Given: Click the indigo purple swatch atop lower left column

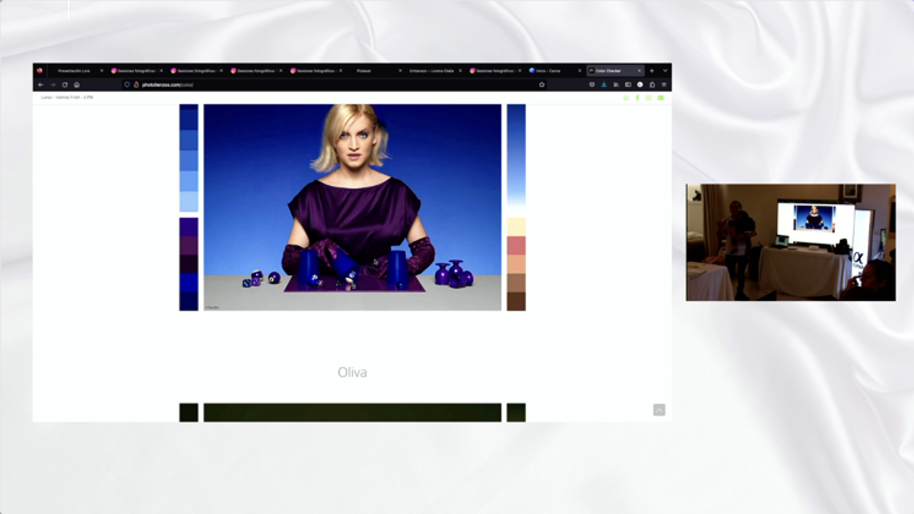Looking at the screenshot, I should pos(189,227).
